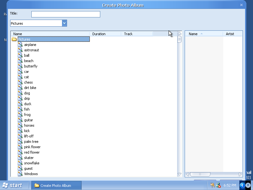Click the beach picture file icon

click(20, 61)
